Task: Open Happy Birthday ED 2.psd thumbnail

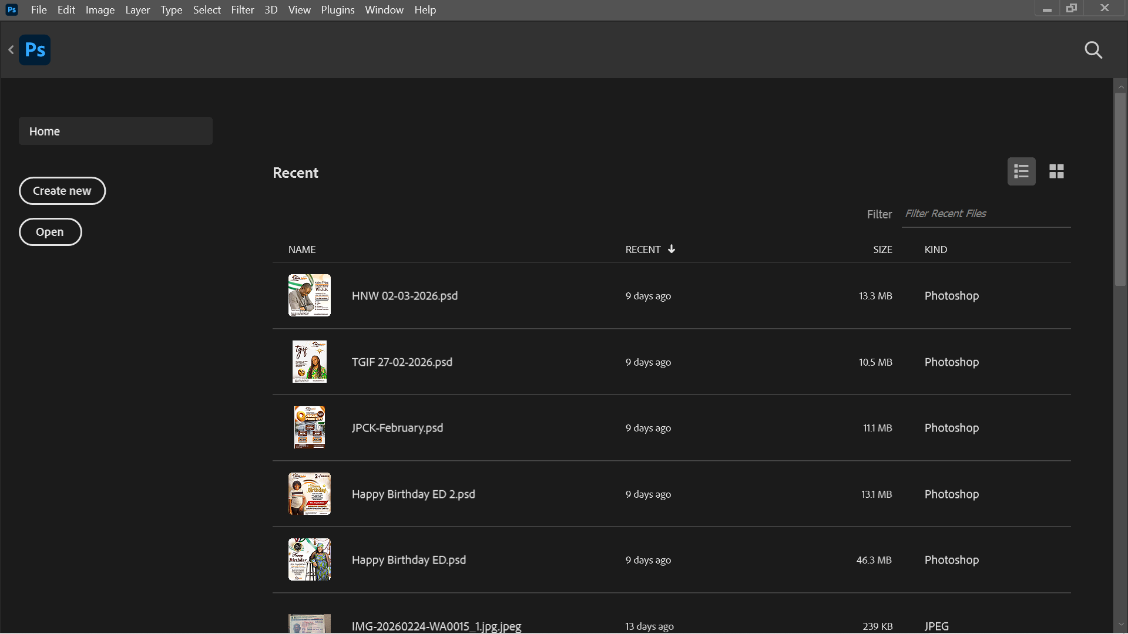Action: click(x=310, y=494)
